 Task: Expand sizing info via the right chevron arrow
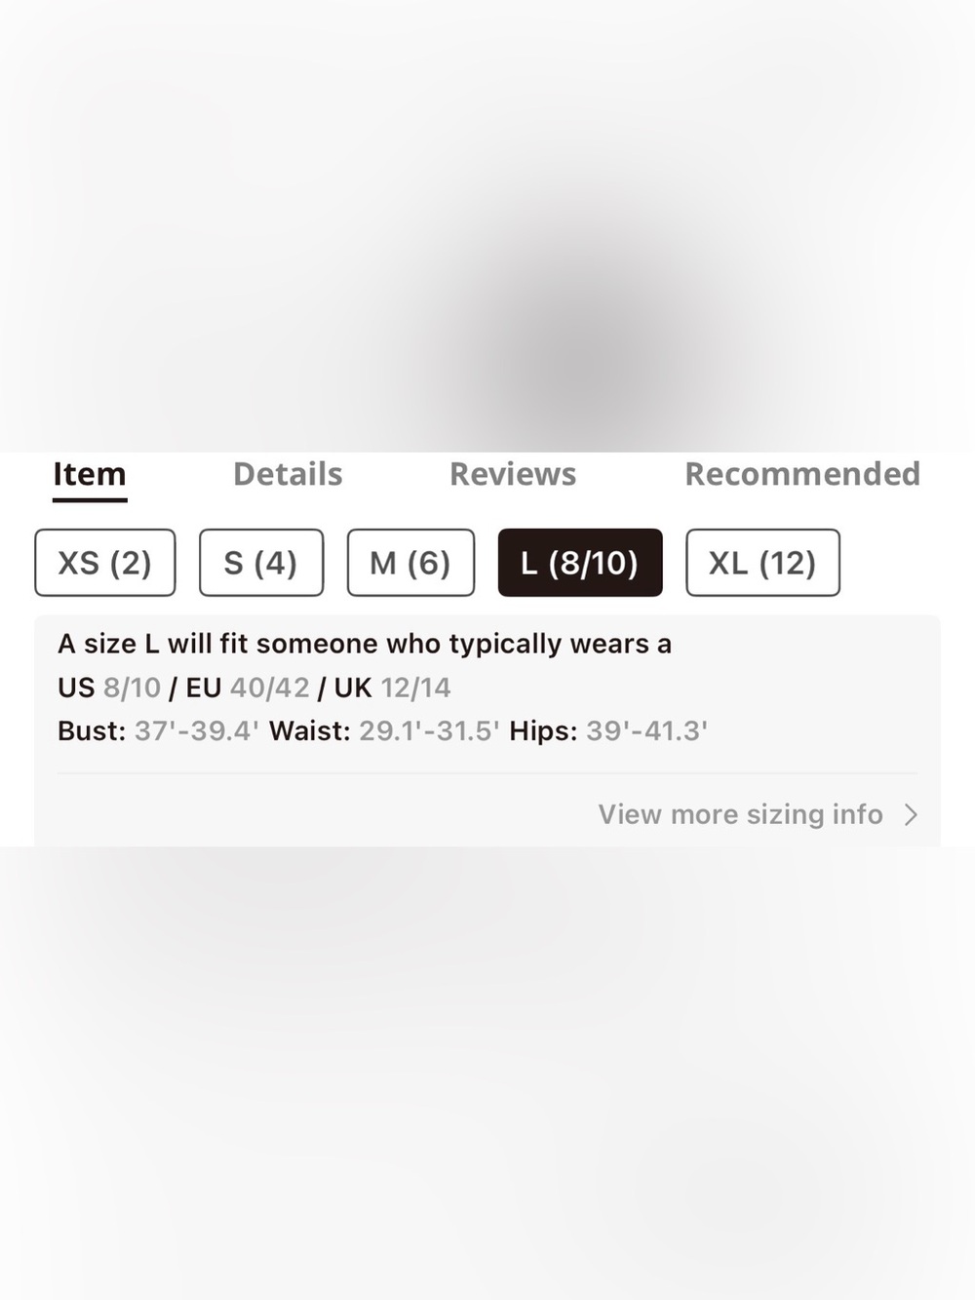(911, 814)
